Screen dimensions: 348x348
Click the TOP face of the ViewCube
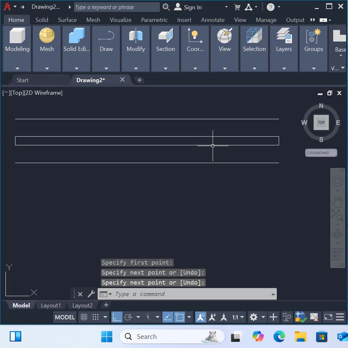click(321, 122)
